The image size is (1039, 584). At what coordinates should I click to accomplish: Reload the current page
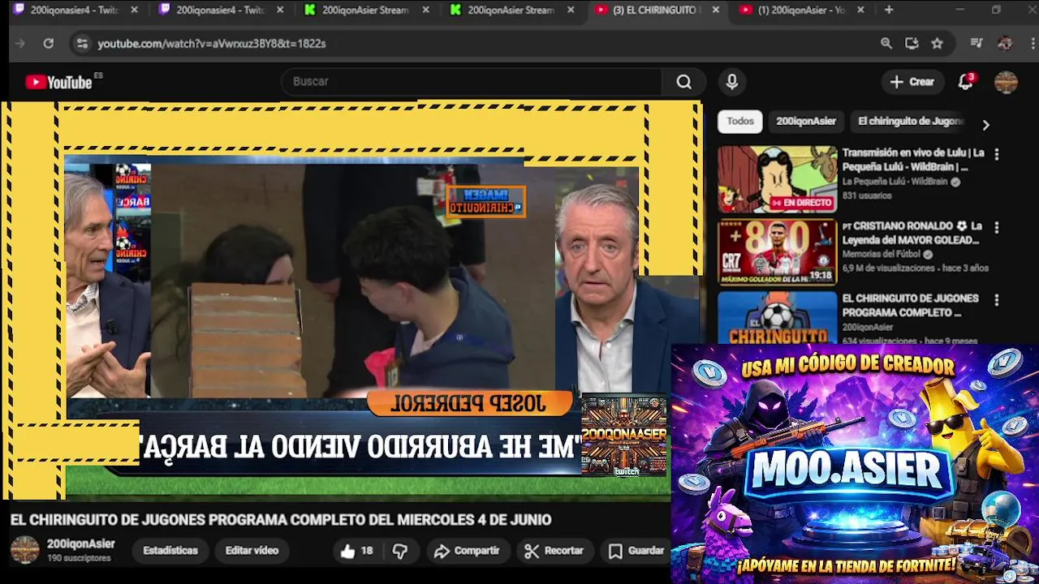coord(49,43)
